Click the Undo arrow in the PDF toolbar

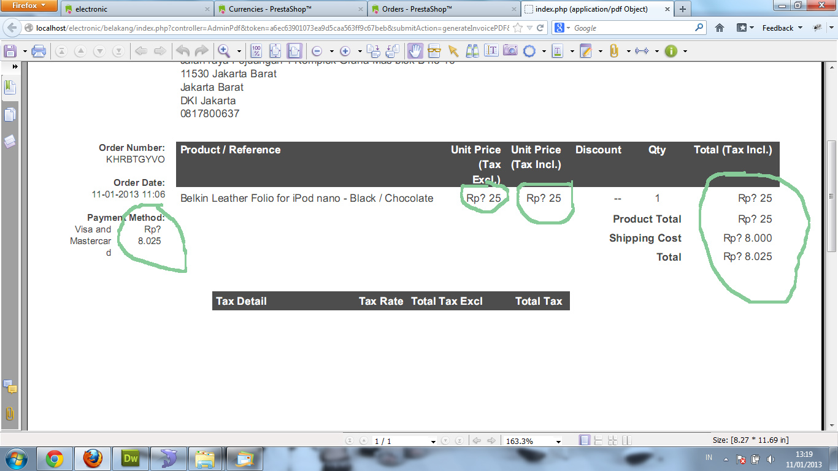pos(182,51)
